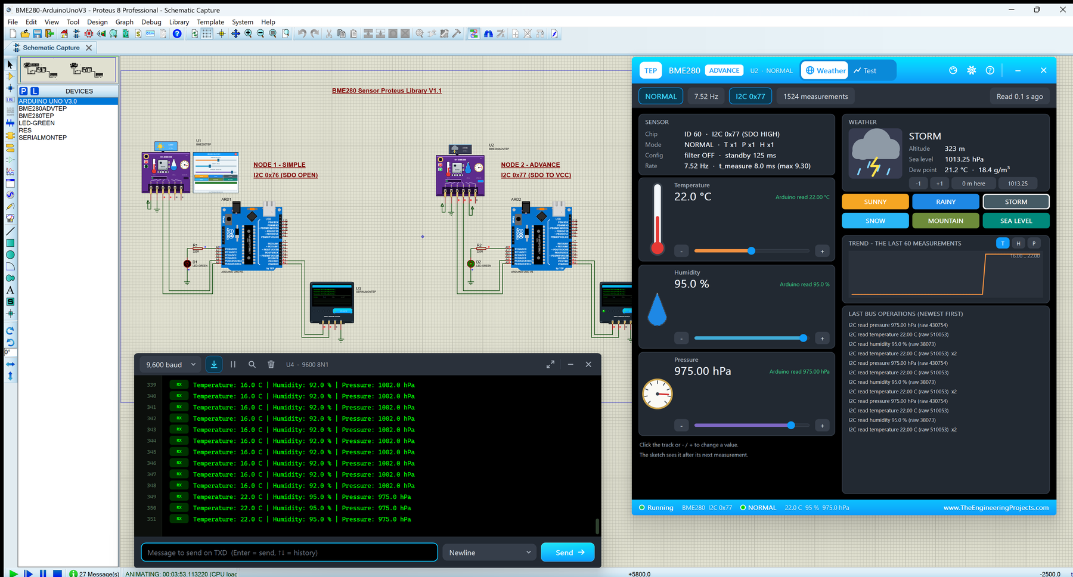Select the 2D line drawing tool
This screenshot has height=577, width=1073.
[10, 231]
